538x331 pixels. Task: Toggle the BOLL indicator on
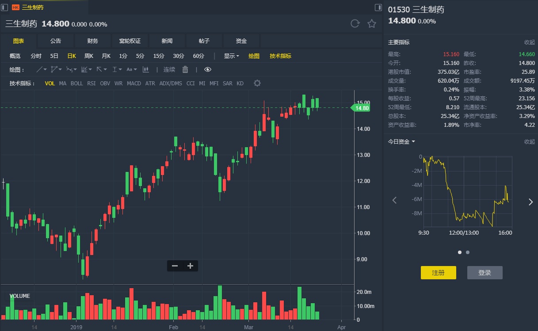pyautogui.click(x=76, y=83)
